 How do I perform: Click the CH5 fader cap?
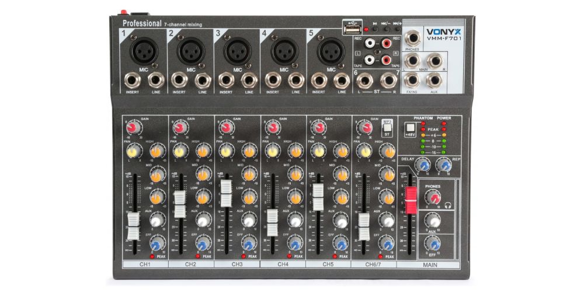click(x=318, y=197)
